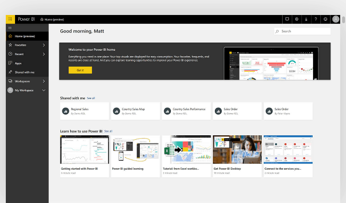Open the Regional Sales report title

click(80, 109)
